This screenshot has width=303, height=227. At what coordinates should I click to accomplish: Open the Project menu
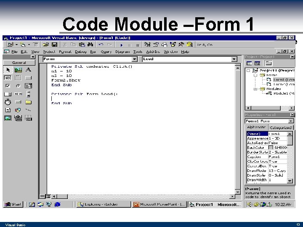coord(49,52)
